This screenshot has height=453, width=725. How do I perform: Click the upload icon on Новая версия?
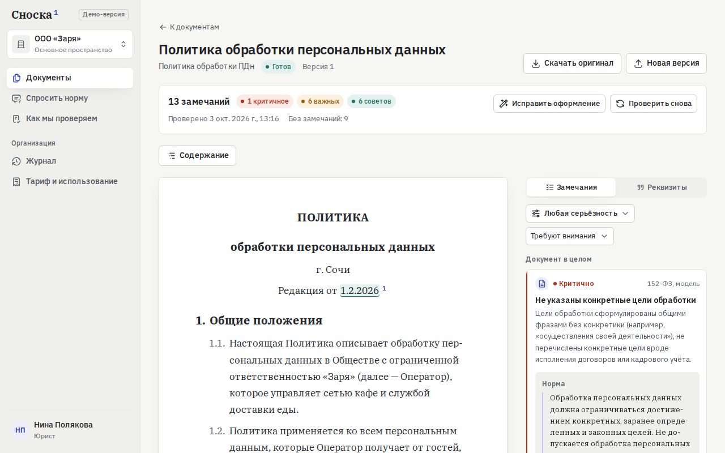[x=638, y=63]
